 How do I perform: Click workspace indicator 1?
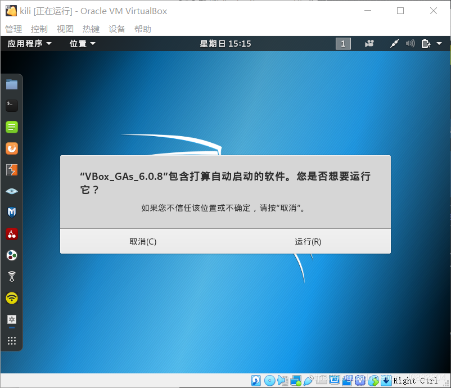[343, 44]
